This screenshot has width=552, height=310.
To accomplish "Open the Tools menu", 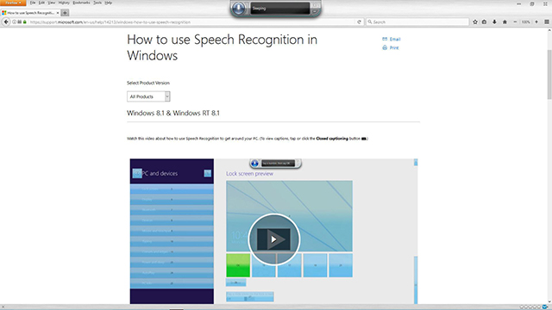I will (x=97, y=3).
